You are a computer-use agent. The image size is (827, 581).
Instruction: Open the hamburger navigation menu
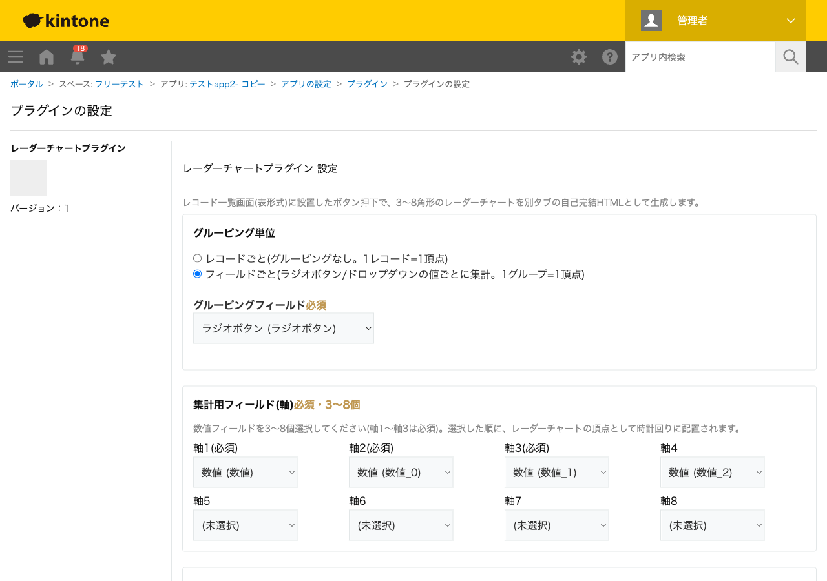coord(16,57)
